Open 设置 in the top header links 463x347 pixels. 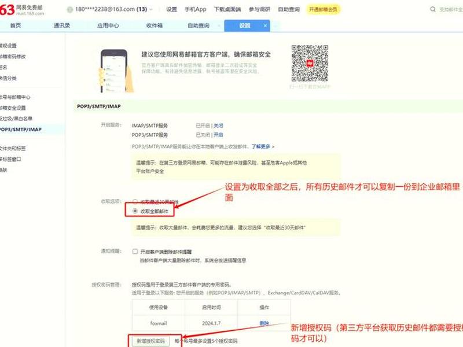point(171,9)
